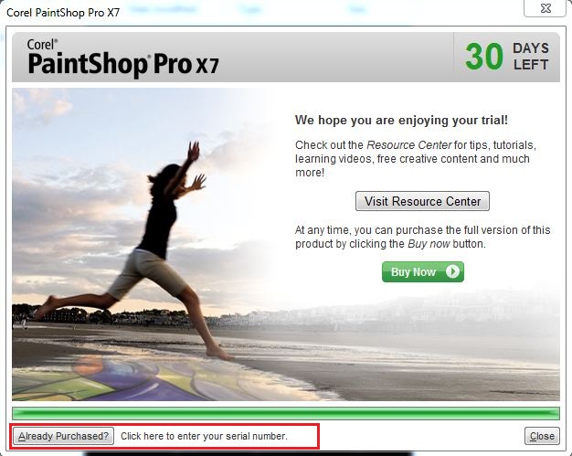Screen dimensions: 572x456
Task: Click the italic 'Resource Center' text
Action: point(409,145)
